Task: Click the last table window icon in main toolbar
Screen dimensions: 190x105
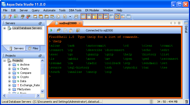Action: tap(128, 16)
